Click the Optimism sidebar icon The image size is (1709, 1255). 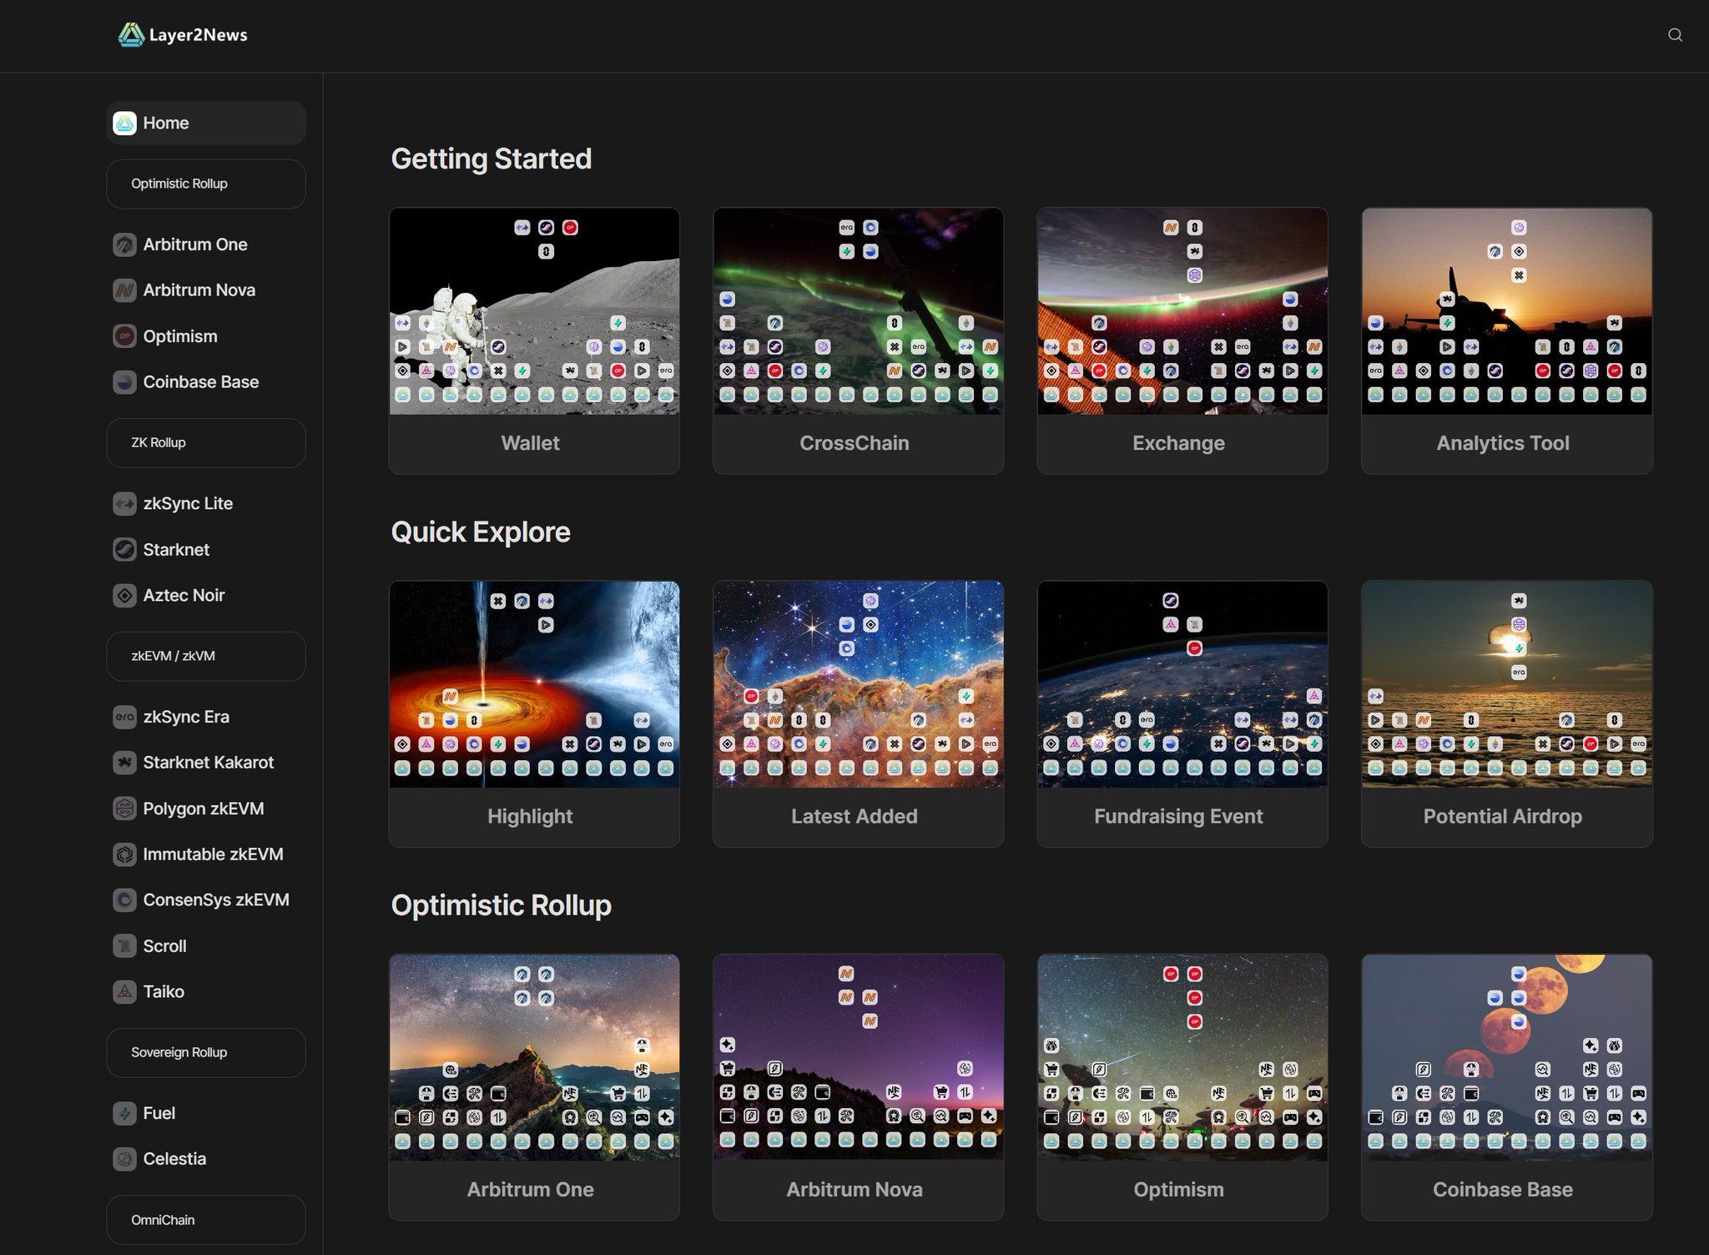124,336
